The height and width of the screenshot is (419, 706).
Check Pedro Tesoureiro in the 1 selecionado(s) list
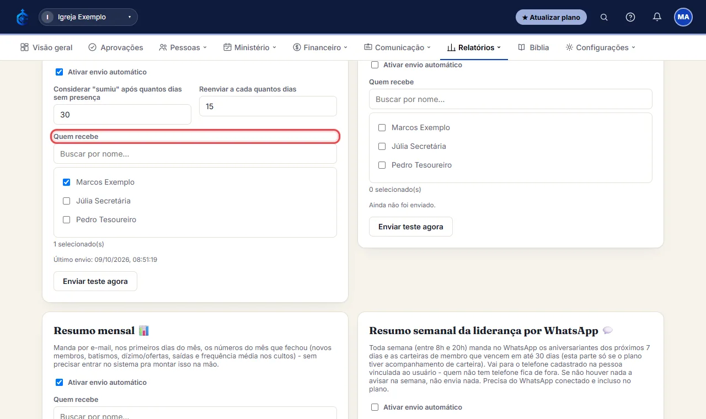tap(67, 219)
